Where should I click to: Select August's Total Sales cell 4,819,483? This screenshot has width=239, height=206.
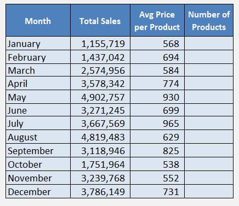click(x=100, y=137)
